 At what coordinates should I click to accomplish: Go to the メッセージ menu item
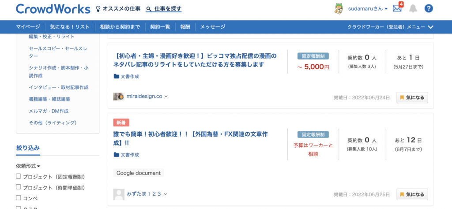[x=213, y=27]
